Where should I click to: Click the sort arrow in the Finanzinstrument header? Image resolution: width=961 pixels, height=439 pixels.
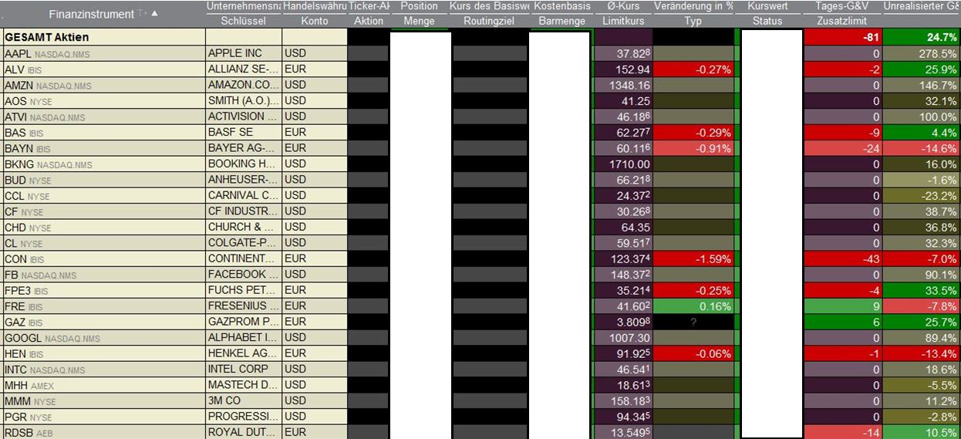pyautogui.click(x=153, y=14)
